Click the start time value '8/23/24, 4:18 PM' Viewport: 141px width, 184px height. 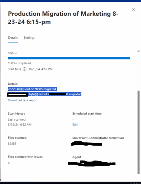(41, 69)
